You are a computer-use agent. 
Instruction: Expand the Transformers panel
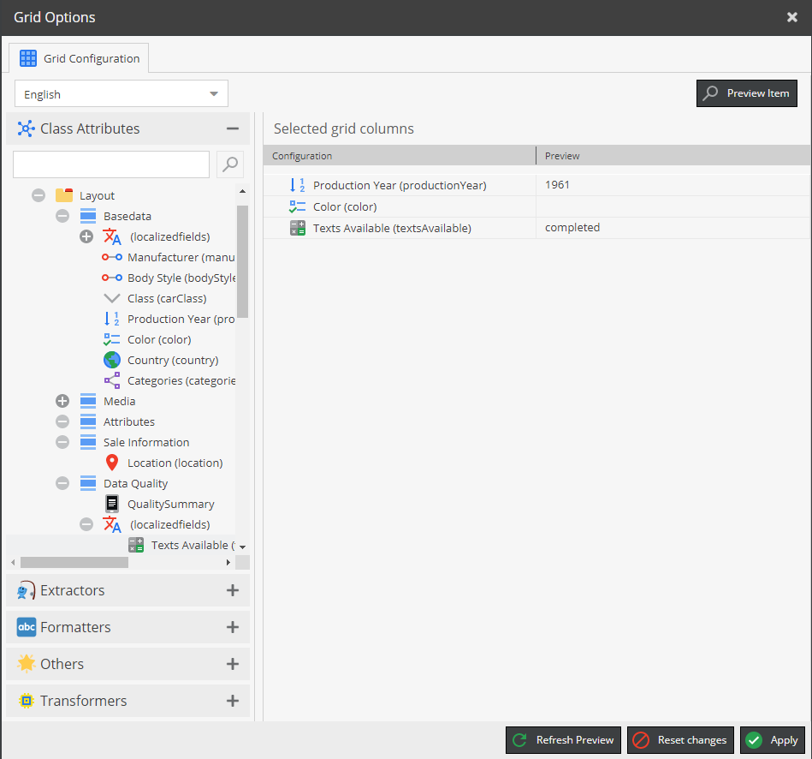233,701
